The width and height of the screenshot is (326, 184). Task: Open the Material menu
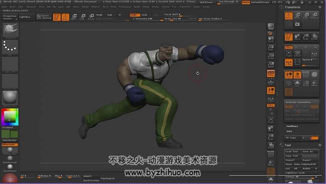click(95, 7)
